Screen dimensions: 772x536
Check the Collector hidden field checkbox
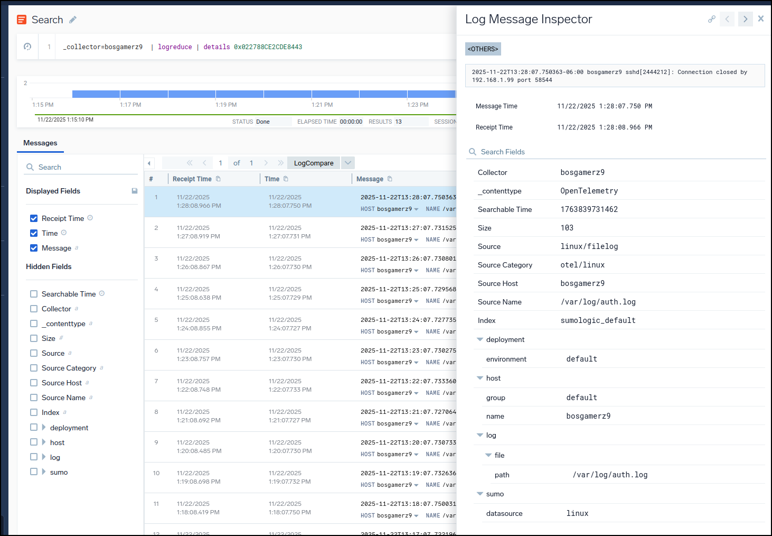click(34, 309)
